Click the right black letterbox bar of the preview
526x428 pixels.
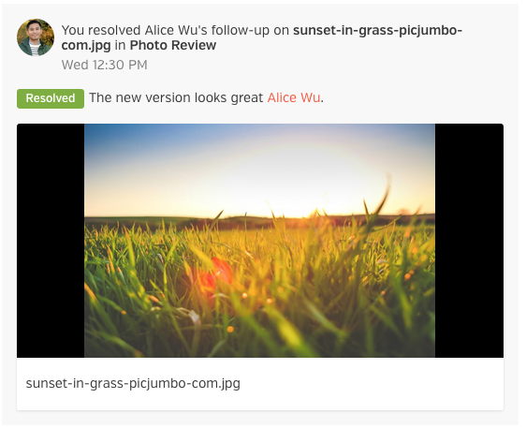pyautogui.click(x=469, y=241)
